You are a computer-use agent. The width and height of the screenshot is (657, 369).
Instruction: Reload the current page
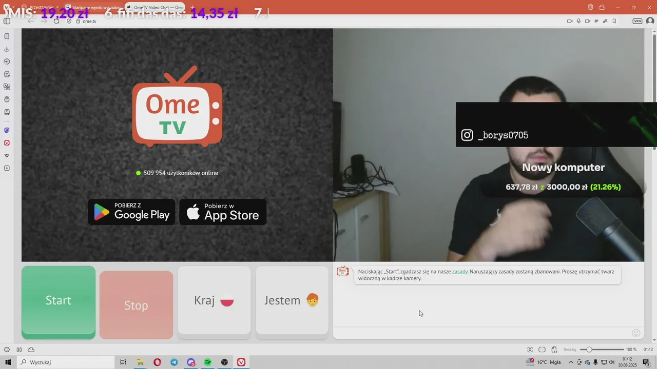coord(56,21)
